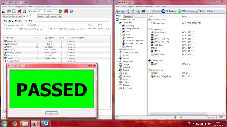Open test duty cycle gauge icon
Viewport: 227px width, 127px height.
pyautogui.click(x=29, y=11)
